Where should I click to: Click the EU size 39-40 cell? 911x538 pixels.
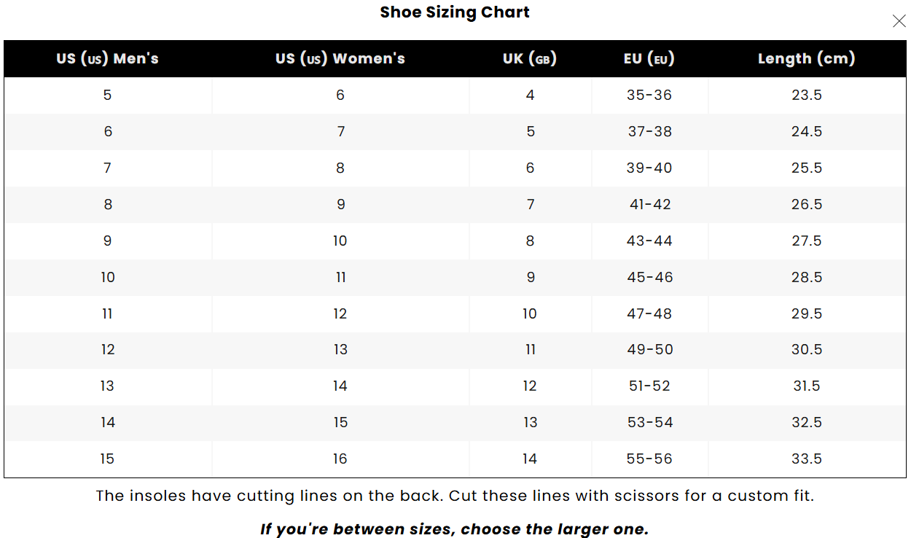649,168
